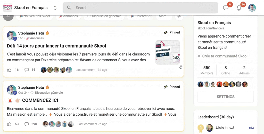Open the 550 Members count
Screen dimensions: 264x134
[x=207, y=70]
